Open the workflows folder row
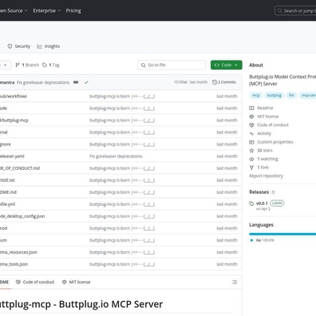 click(14, 96)
